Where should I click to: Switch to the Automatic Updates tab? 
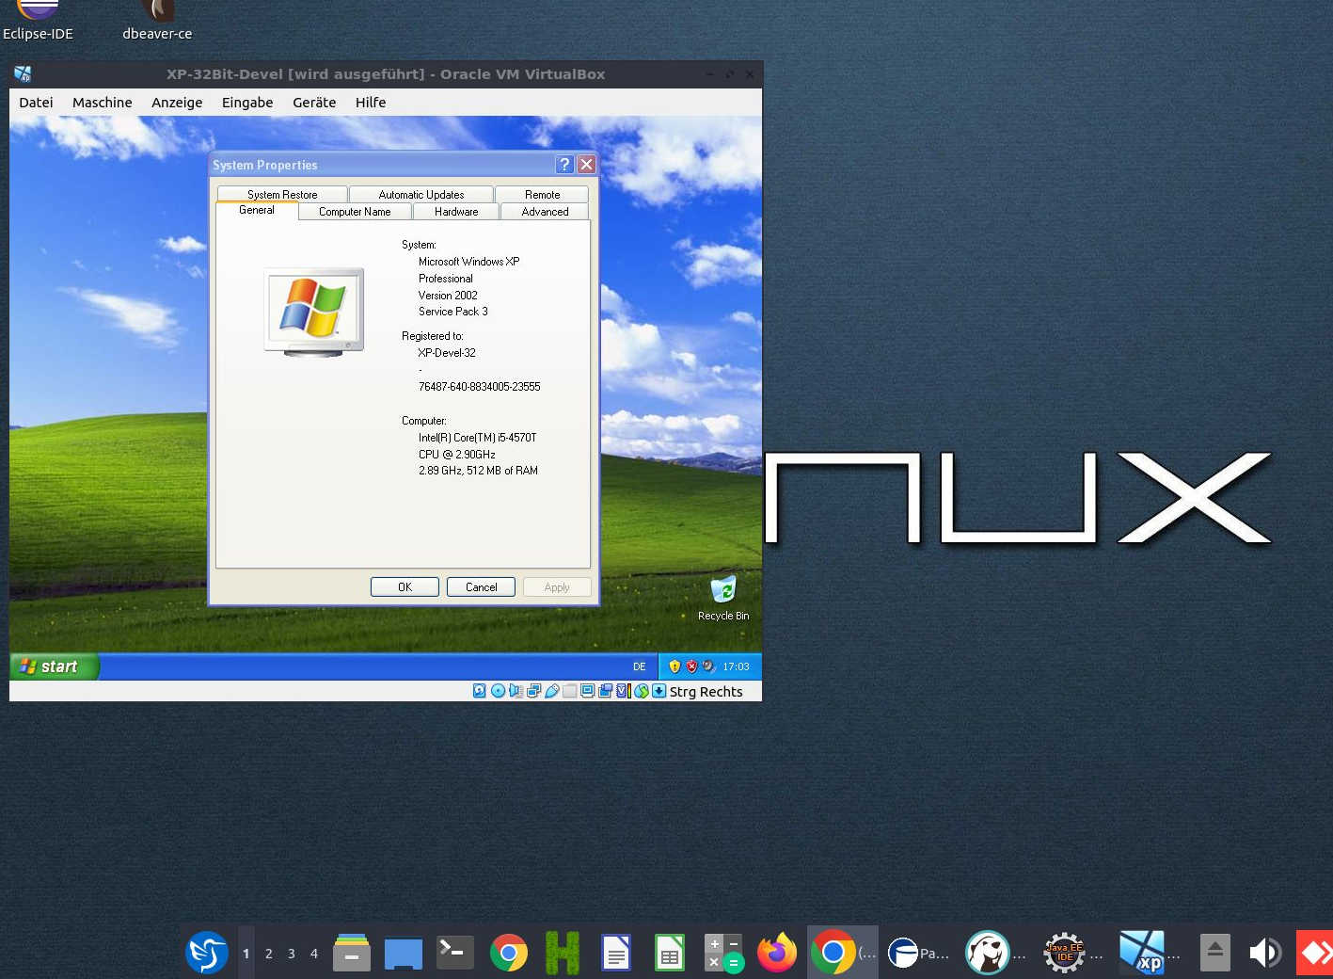[421, 194]
